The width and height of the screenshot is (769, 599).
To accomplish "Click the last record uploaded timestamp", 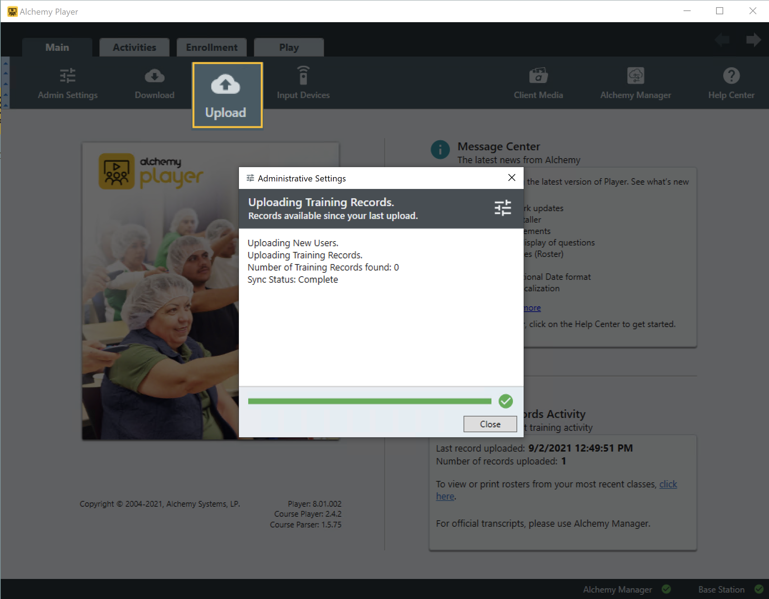I will 581,448.
